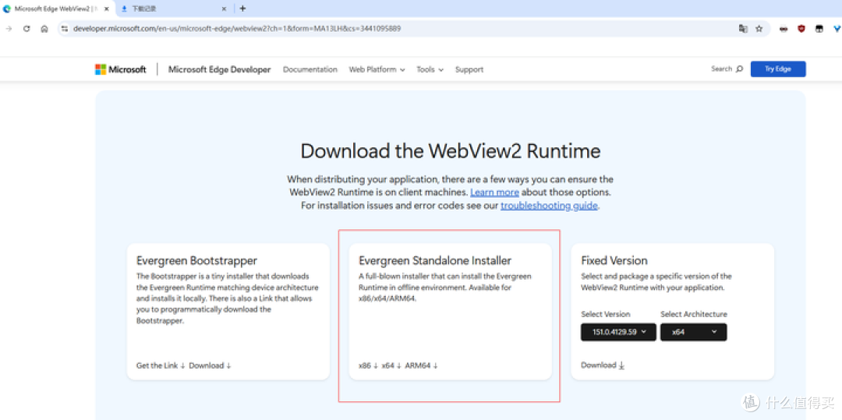Bookmark this page with the star
The width and height of the screenshot is (842, 420).
pos(759,29)
